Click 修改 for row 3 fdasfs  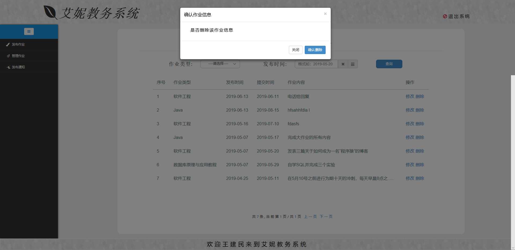click(410, 124)
